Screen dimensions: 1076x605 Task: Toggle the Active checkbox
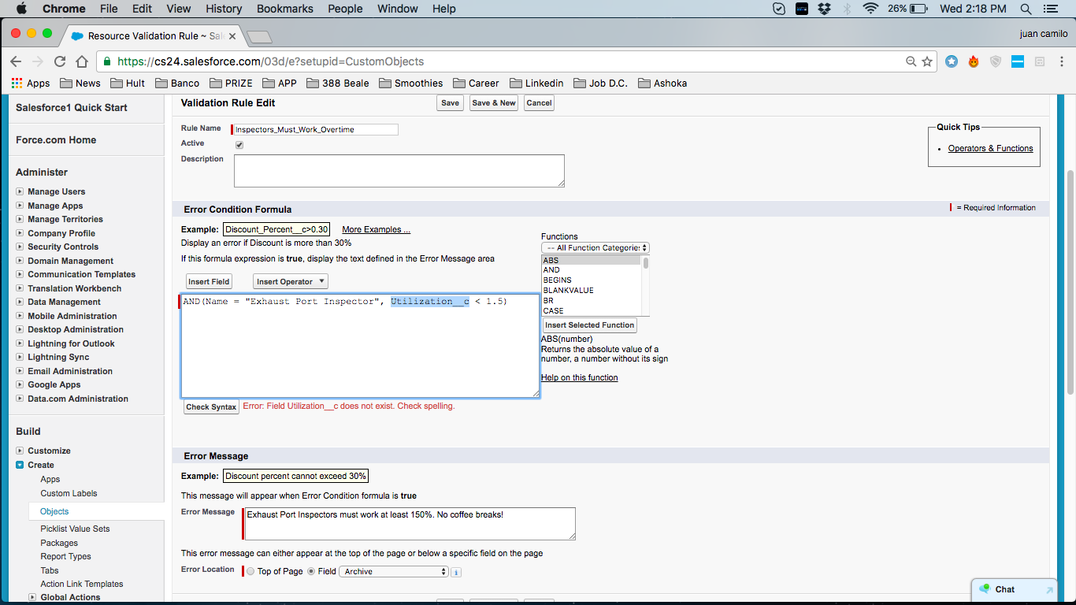point(239,145)
